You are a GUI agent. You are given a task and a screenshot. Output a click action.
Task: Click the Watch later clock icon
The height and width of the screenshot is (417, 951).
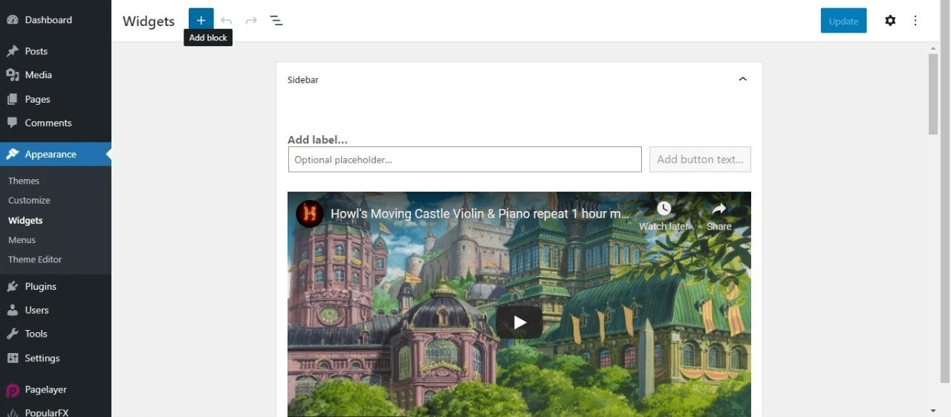663,208
